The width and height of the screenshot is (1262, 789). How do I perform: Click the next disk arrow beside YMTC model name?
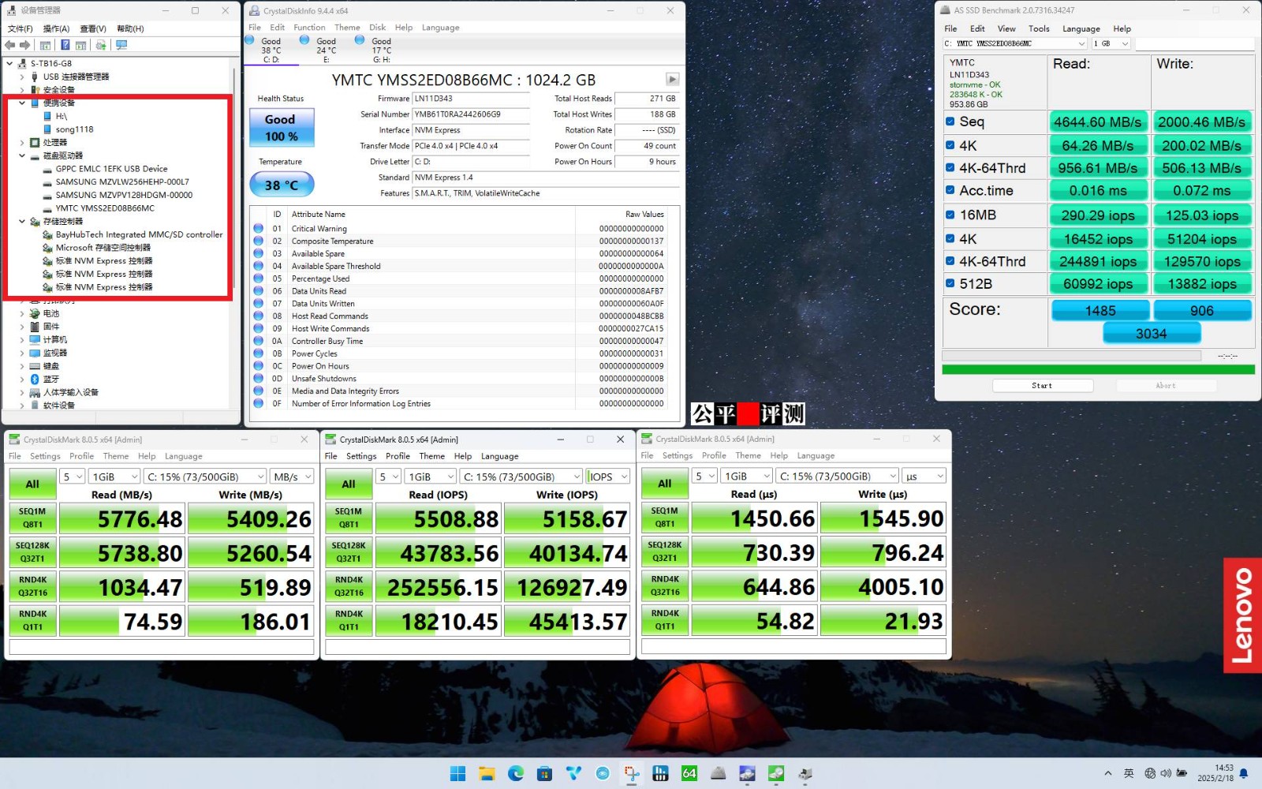pyautogui.click(x=672, y=79)
